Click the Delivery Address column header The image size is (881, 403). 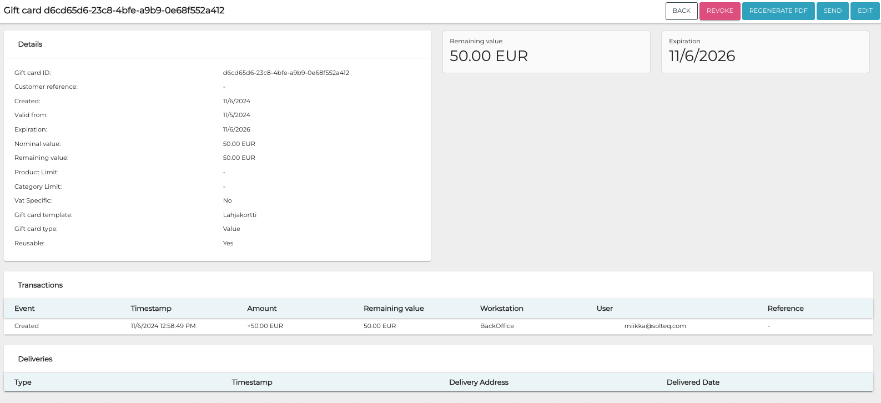(x=479, y=382)
